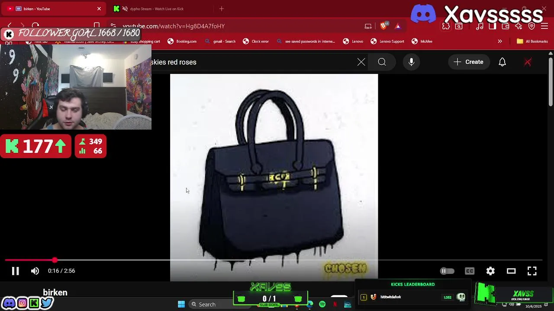Toggle closed captions CC button
Image resolution: width=554 pixels, height=311 pixels.
(470, 271)
